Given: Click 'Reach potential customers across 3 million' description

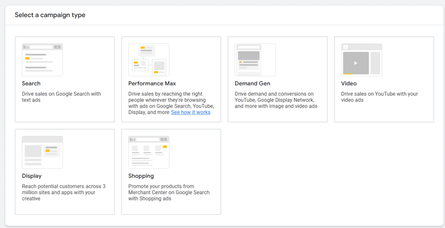Looking at the screenshot, I should point(63,192).
